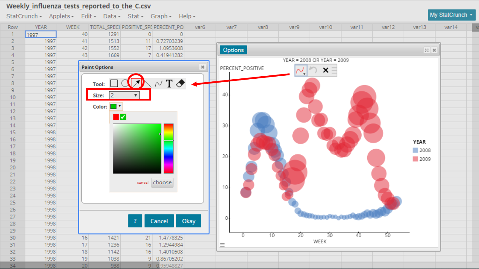Screen dimensions: 479x269
Task: Choose the freehand curve tool
Action: coord(159,83)
